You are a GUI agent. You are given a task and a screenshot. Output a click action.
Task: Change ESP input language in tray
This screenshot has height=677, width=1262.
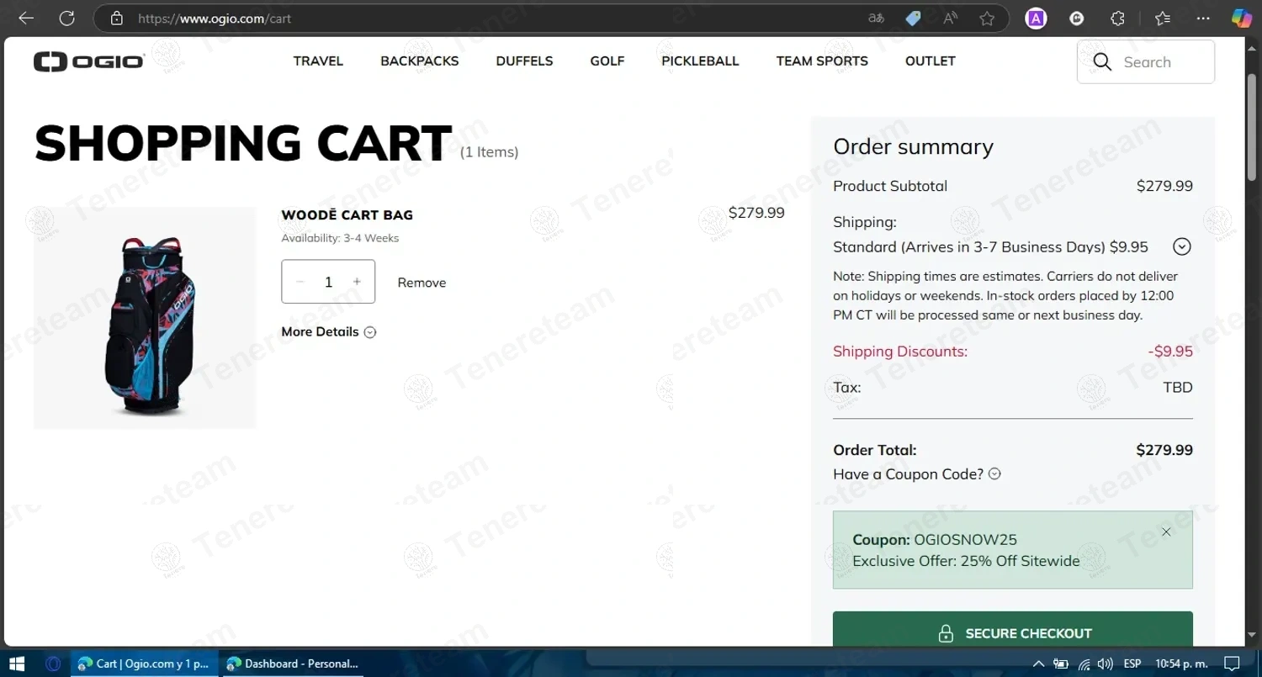point(1132,664)
